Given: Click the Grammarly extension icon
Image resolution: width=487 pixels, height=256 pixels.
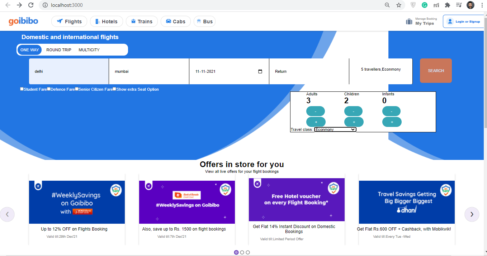Looking at the screenshot, I should pyautogui.click(x=425, y=5).
